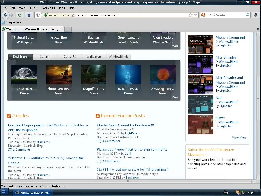This screenshot has height=196, width=261.
Task: Open the Rustix skin link
Action: pyautogui.click(x=220, y=118)
